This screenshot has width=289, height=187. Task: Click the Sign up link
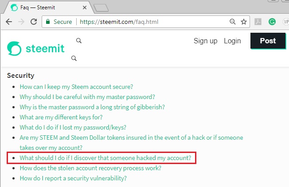205,41
